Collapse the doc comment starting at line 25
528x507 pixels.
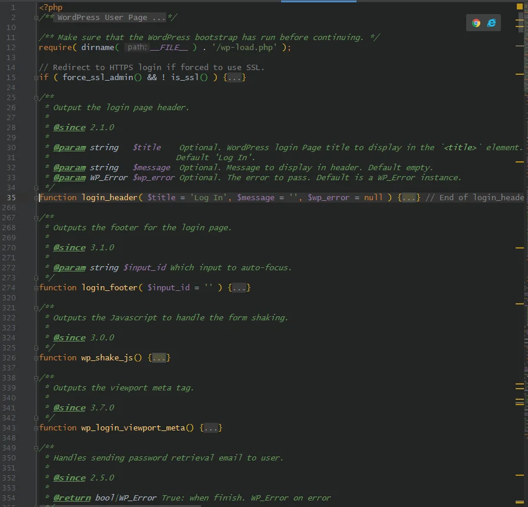point(36,98)
